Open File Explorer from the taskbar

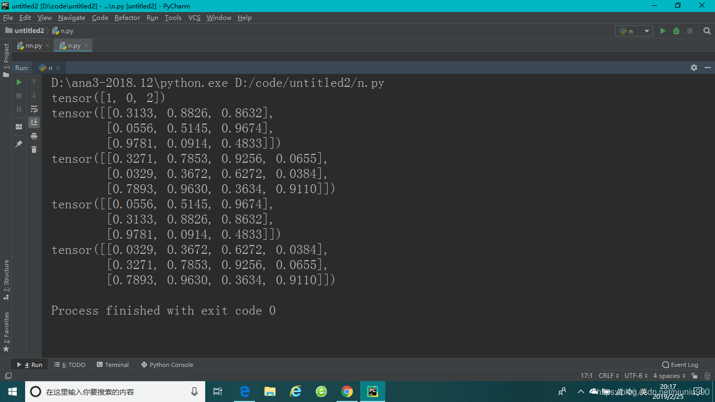[270, 392]
